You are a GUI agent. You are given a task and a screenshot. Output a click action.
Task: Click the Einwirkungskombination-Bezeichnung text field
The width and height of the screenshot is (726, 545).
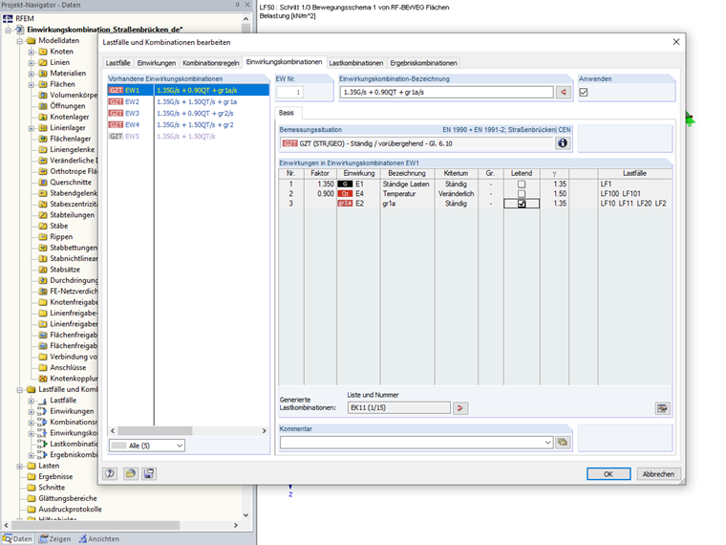pyautogui.click(x=446, y=92)
